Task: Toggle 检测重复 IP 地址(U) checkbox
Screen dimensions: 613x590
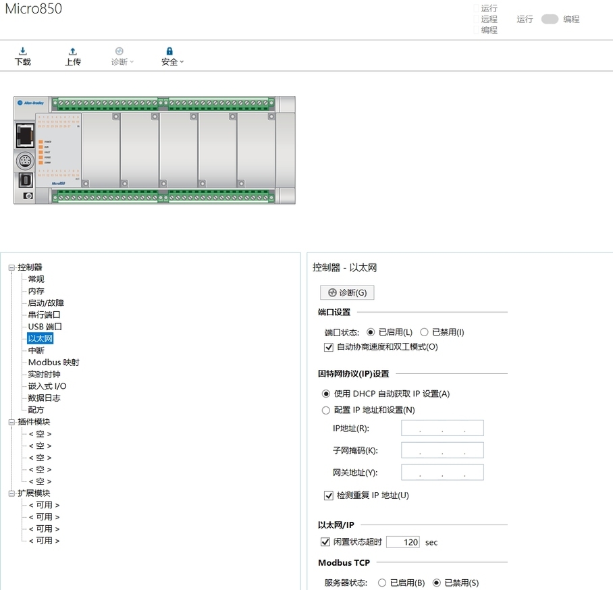Action: click(329, 495)
